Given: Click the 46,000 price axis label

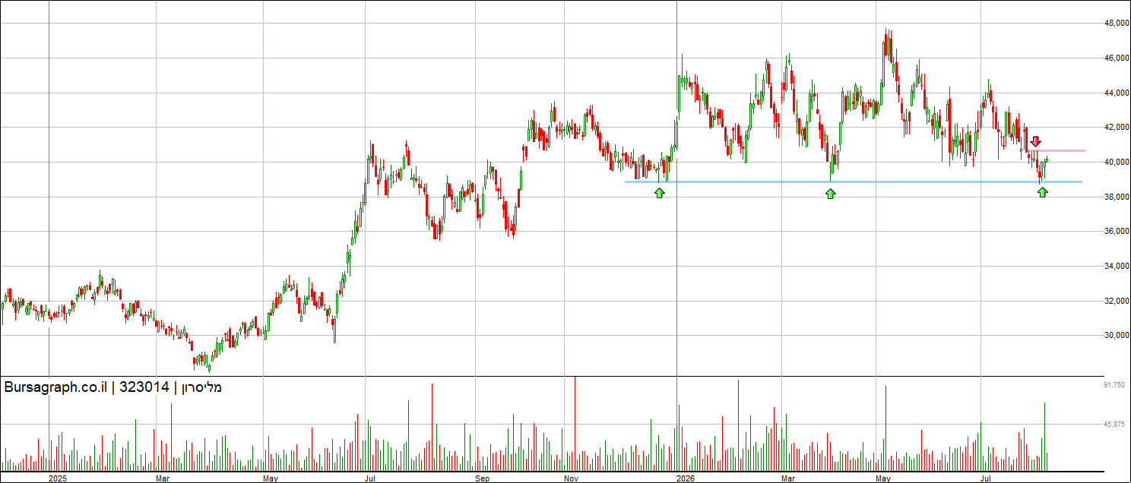Looking at the screenshot, I should tap(1116, 58).
